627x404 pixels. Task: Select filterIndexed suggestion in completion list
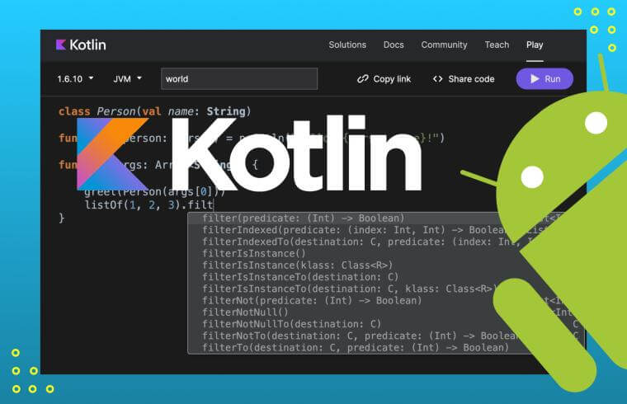[x=330, y=230]
